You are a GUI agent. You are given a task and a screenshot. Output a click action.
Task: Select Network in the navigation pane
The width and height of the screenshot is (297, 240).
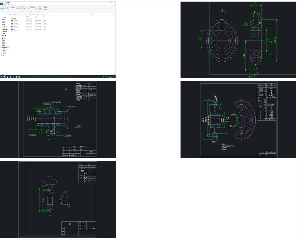[x=3, y=55]
